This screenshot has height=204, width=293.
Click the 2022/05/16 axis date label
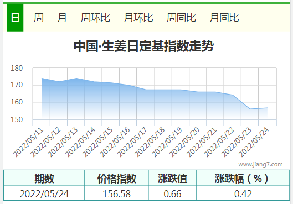115,142
